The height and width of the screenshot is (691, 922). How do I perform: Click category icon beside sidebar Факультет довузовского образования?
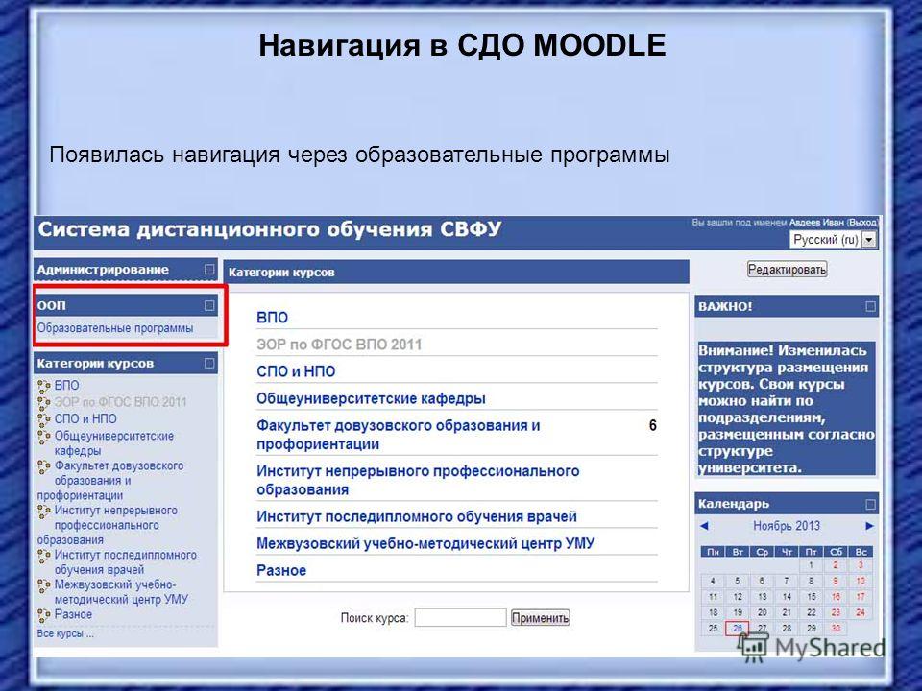point(43,466)
